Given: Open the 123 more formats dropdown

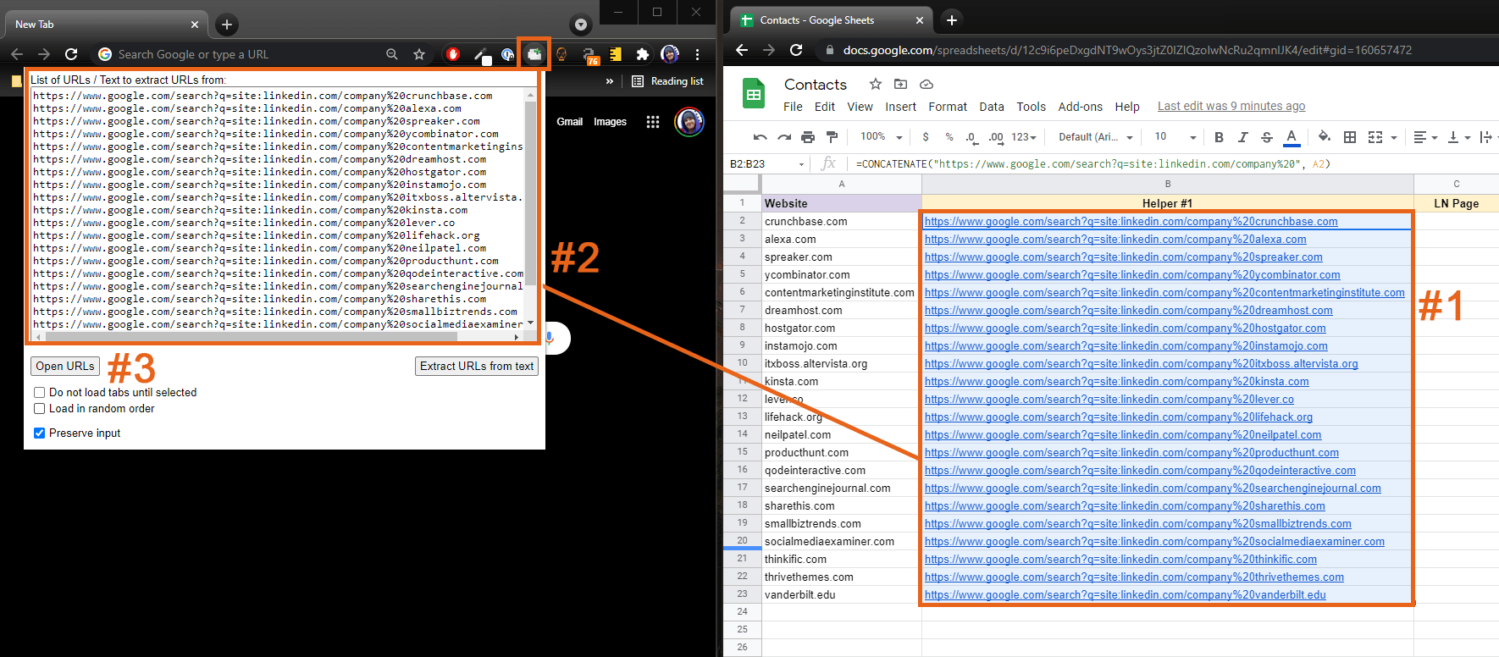Looking at the screenshot, I should click(1024, 137).
